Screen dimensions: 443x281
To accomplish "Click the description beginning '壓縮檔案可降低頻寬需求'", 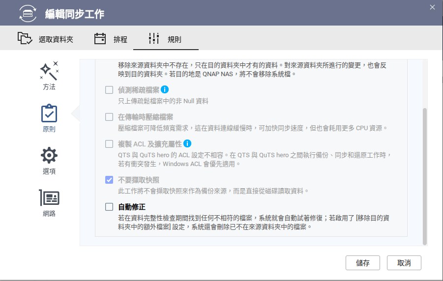I will pyautogui.click(x=253, y=128).
